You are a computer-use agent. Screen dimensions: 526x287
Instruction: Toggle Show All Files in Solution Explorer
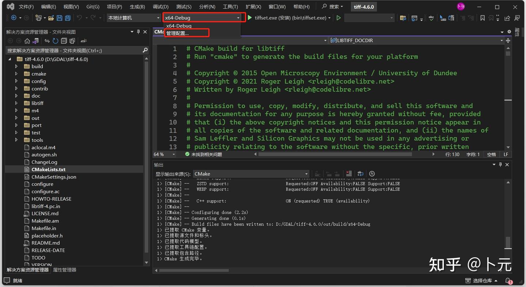pos(72,41)
